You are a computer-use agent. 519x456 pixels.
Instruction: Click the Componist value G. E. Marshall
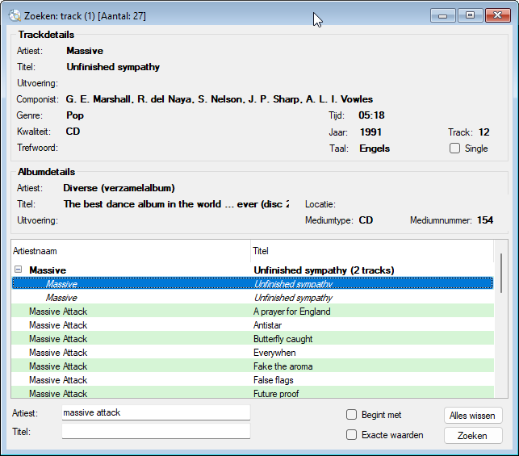pyautogui.click(x=219, y=99)
